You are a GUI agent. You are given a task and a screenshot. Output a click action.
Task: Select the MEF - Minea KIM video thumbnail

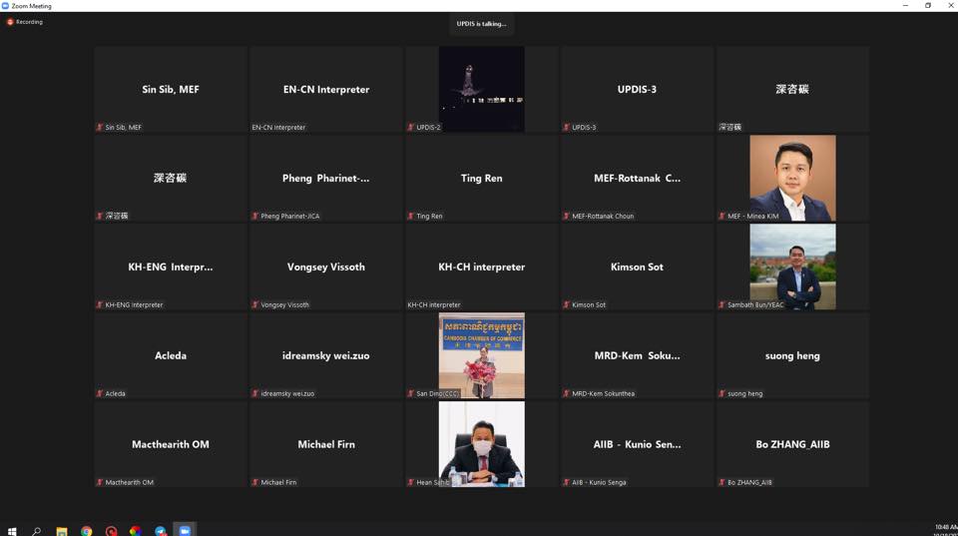[792, 177]
